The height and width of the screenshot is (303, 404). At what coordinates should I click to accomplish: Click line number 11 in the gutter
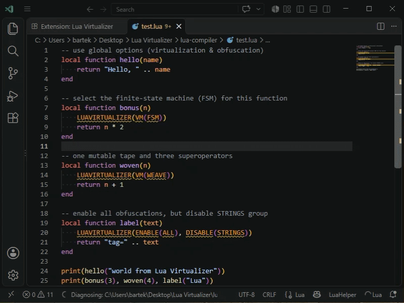pos(44,146)
